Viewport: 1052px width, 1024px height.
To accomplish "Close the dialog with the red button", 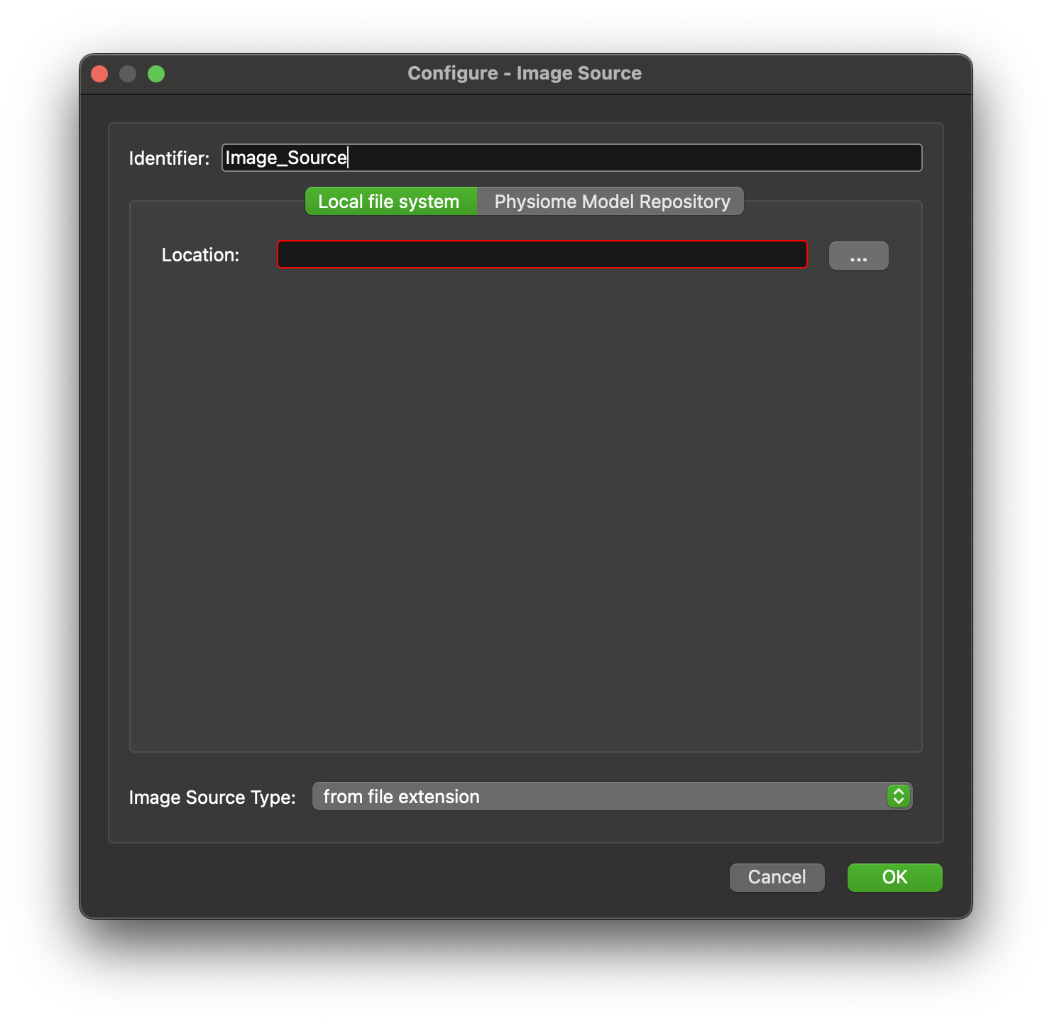I will [x=99, y=74].
